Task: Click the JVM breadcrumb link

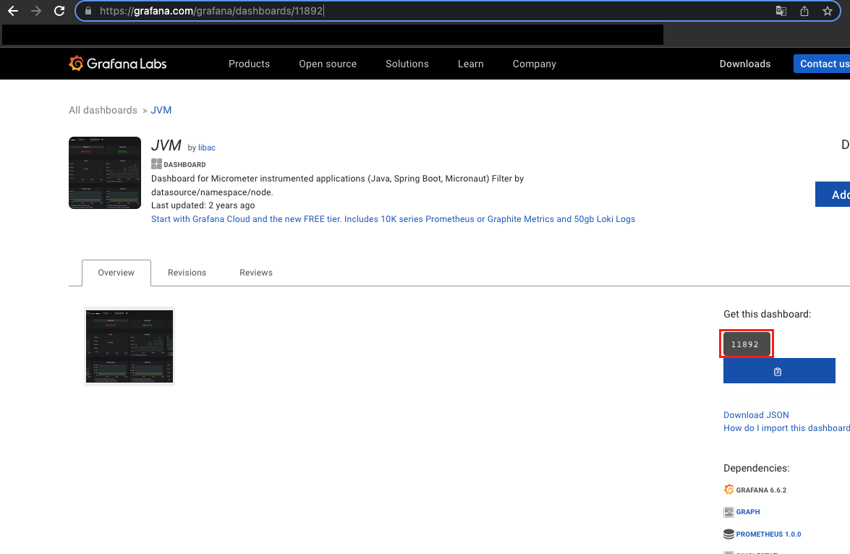Action: tap(161, 110)
